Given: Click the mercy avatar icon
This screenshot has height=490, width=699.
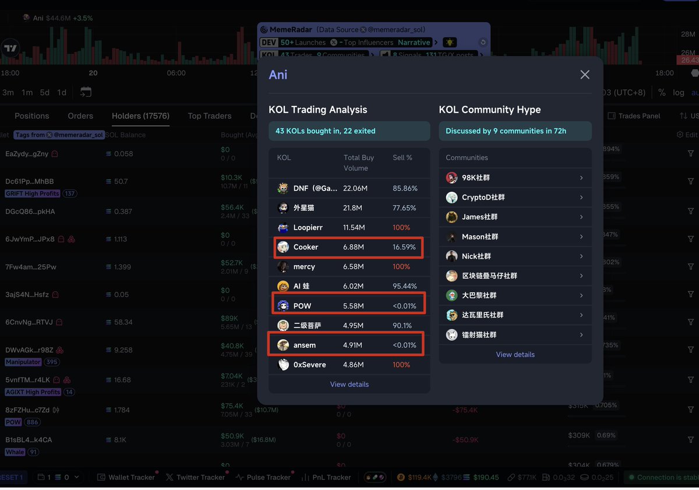Looking at the screenshot, I should pos(283,266).
